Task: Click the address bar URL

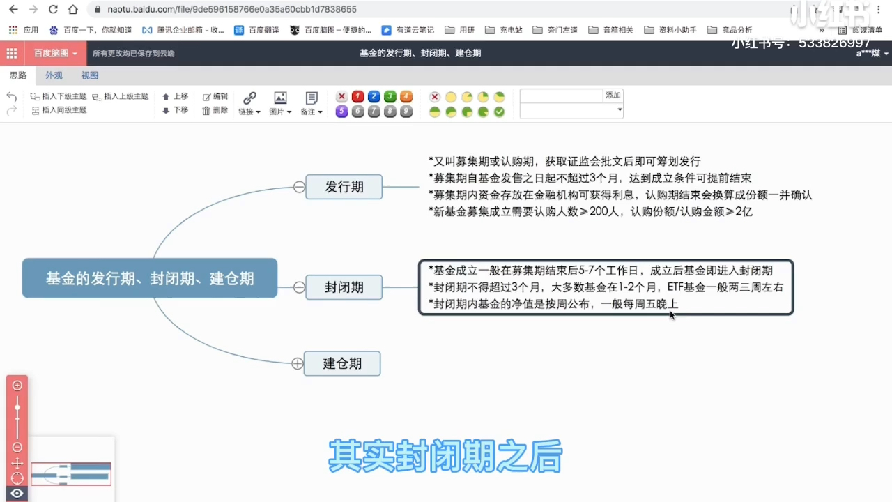Action: pos(232,10)
